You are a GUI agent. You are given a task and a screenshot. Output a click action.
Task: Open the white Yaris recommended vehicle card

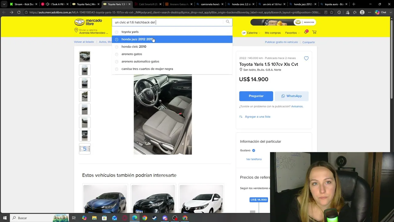201,199
